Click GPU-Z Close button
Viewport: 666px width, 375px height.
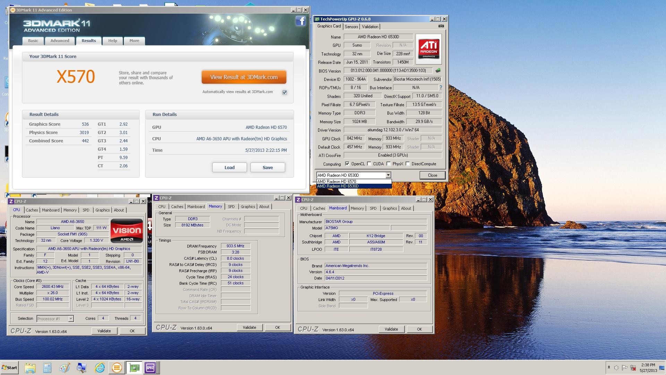[x=433, y=175]
